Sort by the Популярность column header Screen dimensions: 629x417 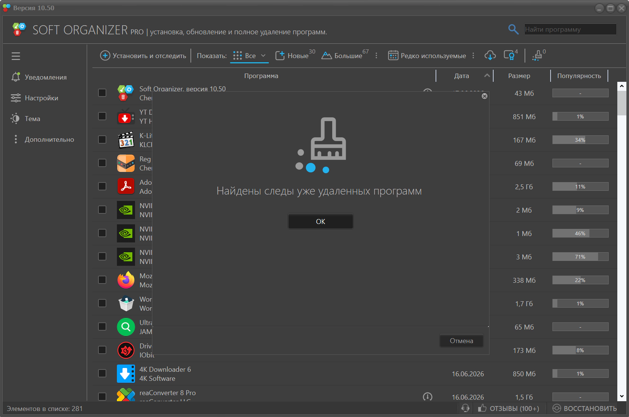pyautogui.click(x=579, y=76)
